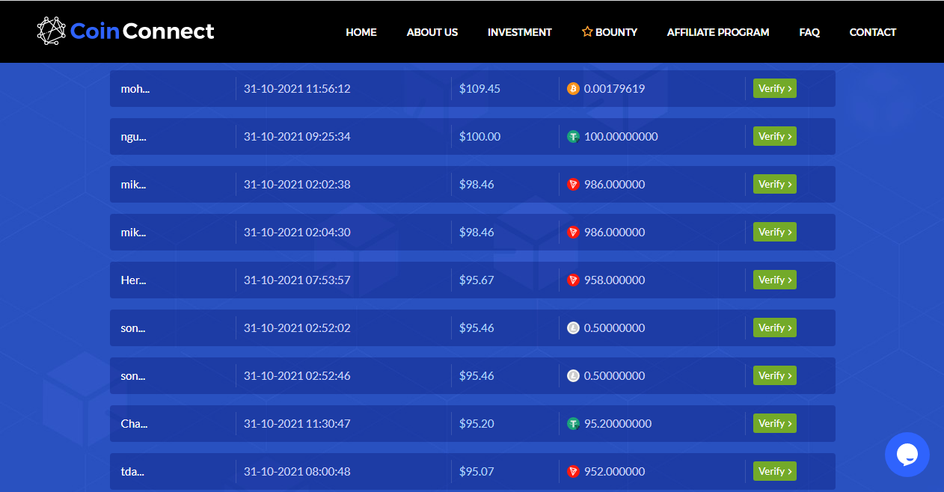Screen dimensions: 944x492
Task: Click Tron icon next to 952.000000
Action: click(x=574, y=472)
